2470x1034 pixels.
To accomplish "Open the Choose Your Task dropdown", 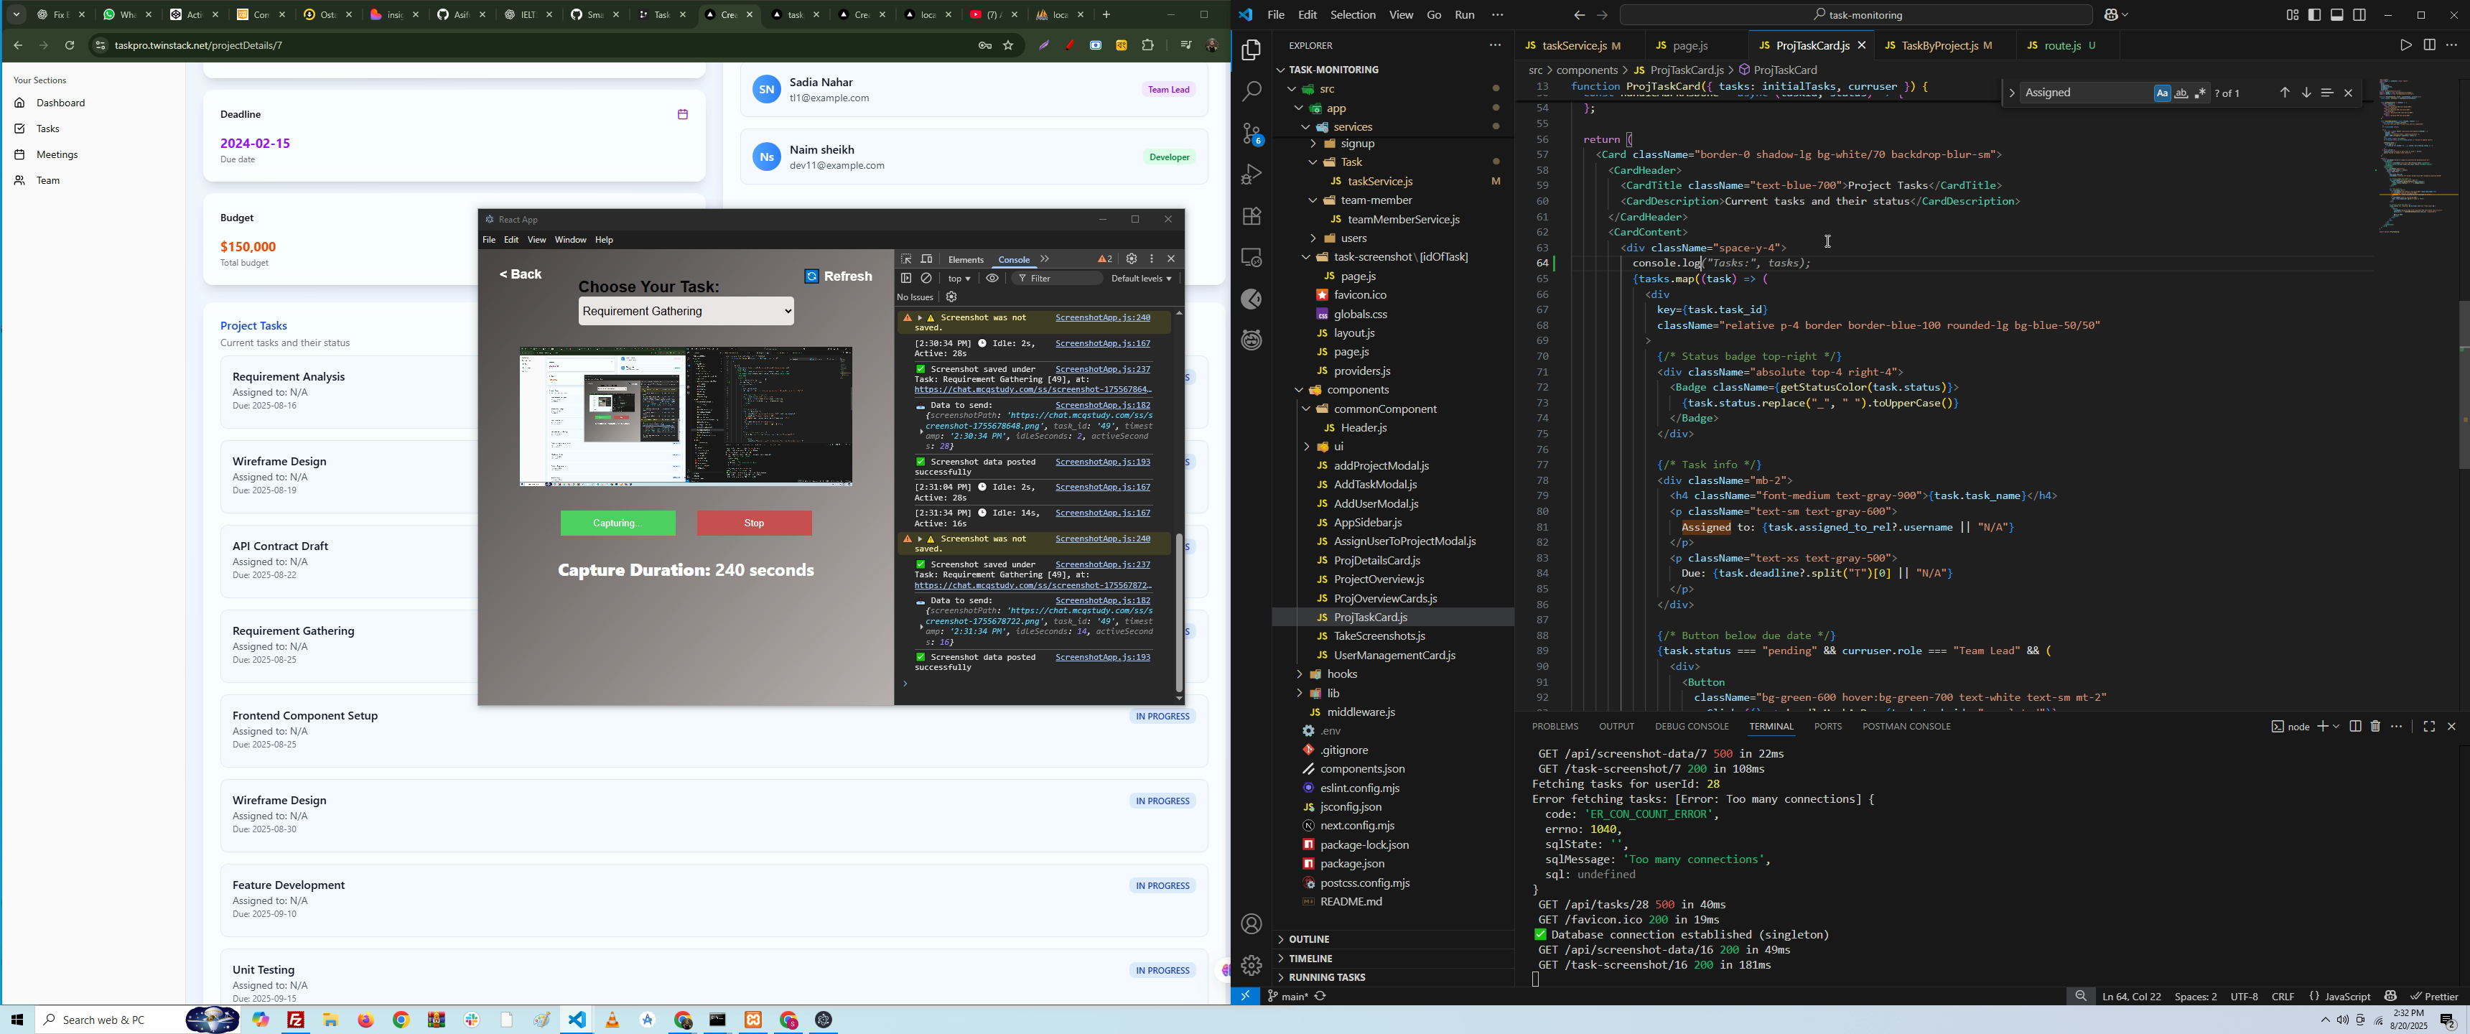I will (686, 311).
